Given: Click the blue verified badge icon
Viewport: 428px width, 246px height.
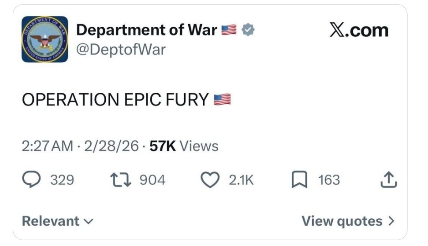Looking at the screenshot, I should point(248,30).
